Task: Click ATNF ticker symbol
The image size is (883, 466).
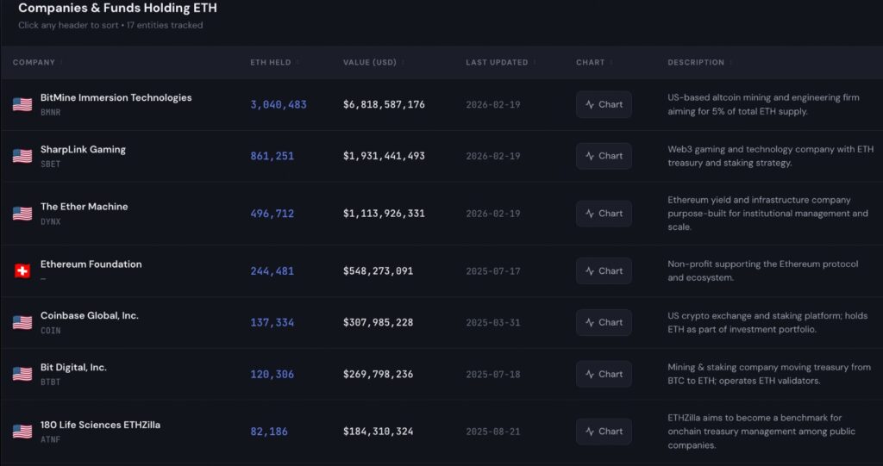Action: click(x=51, y=439)
